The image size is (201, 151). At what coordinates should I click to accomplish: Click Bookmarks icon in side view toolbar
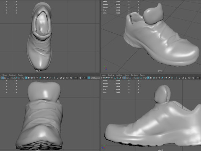pyautogui.click(x=112, y=78)
